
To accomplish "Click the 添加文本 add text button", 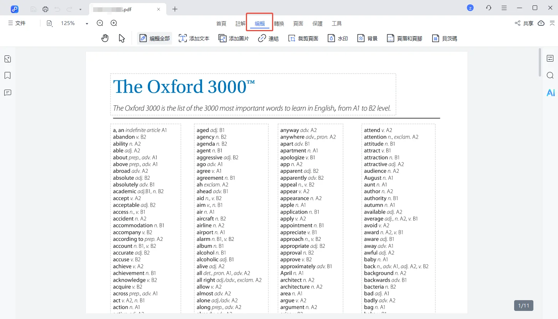I will tap(194, 38).
